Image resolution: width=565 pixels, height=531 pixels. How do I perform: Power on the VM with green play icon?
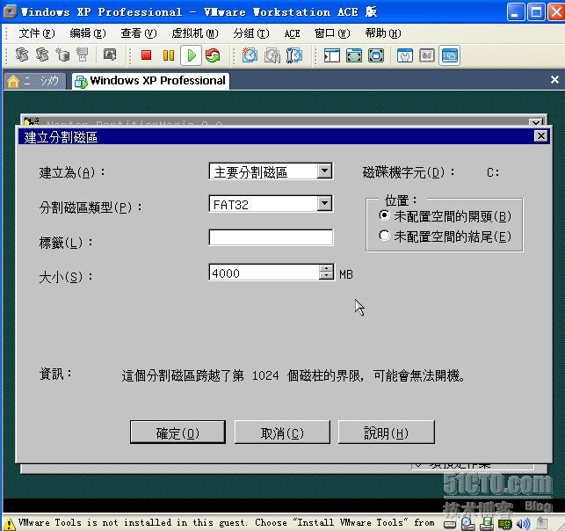point(191,55)
